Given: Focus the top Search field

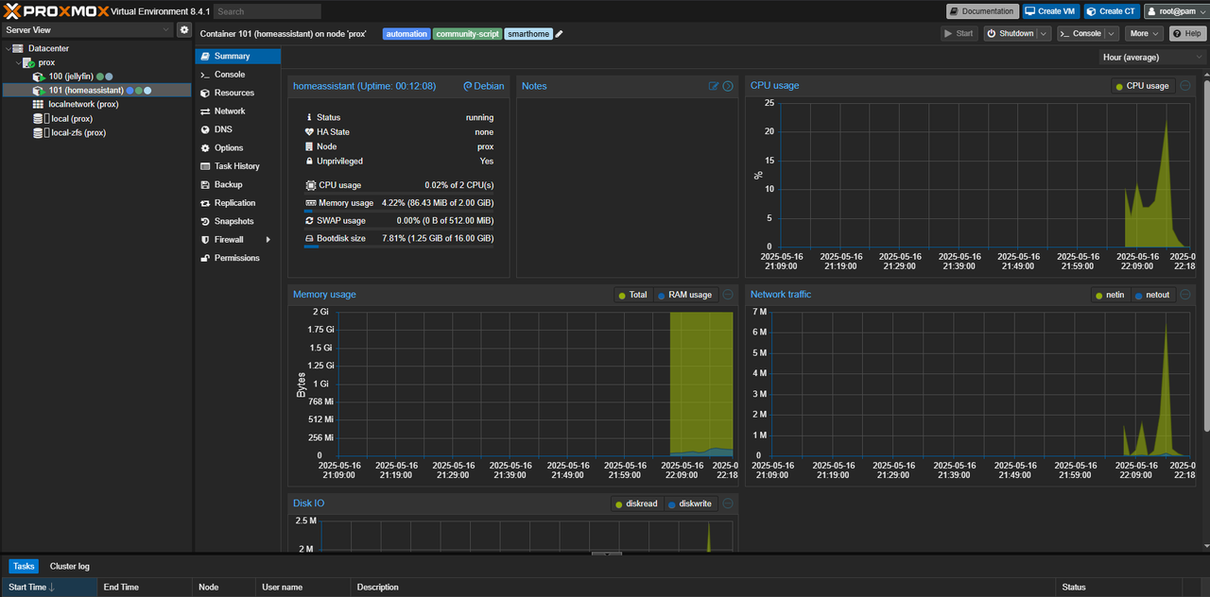Looking at the screenshot, I should pos(268,11).
